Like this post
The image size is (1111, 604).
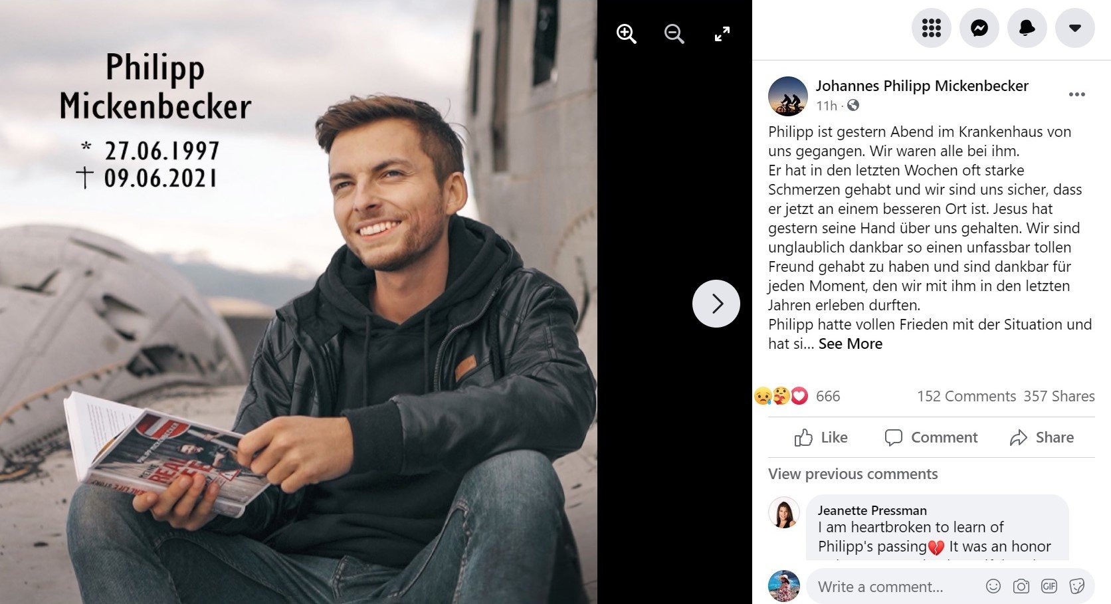pyautogui.click(x=821, y=437)
